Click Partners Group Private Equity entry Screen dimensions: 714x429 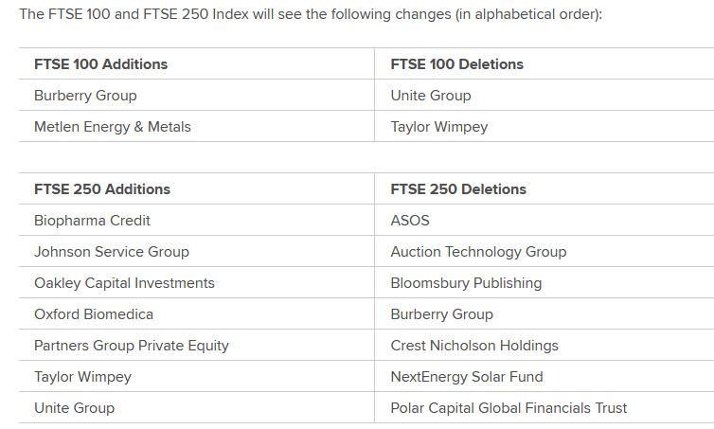(131, 346)
